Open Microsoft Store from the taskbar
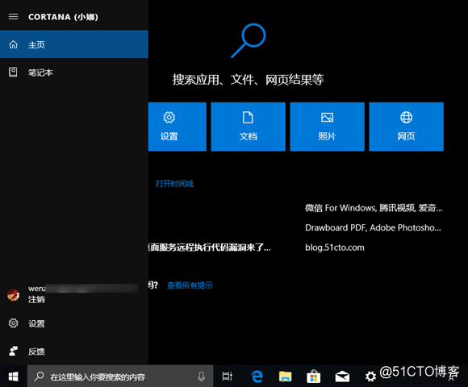This screenshot has width=468, height=387. 313,377
